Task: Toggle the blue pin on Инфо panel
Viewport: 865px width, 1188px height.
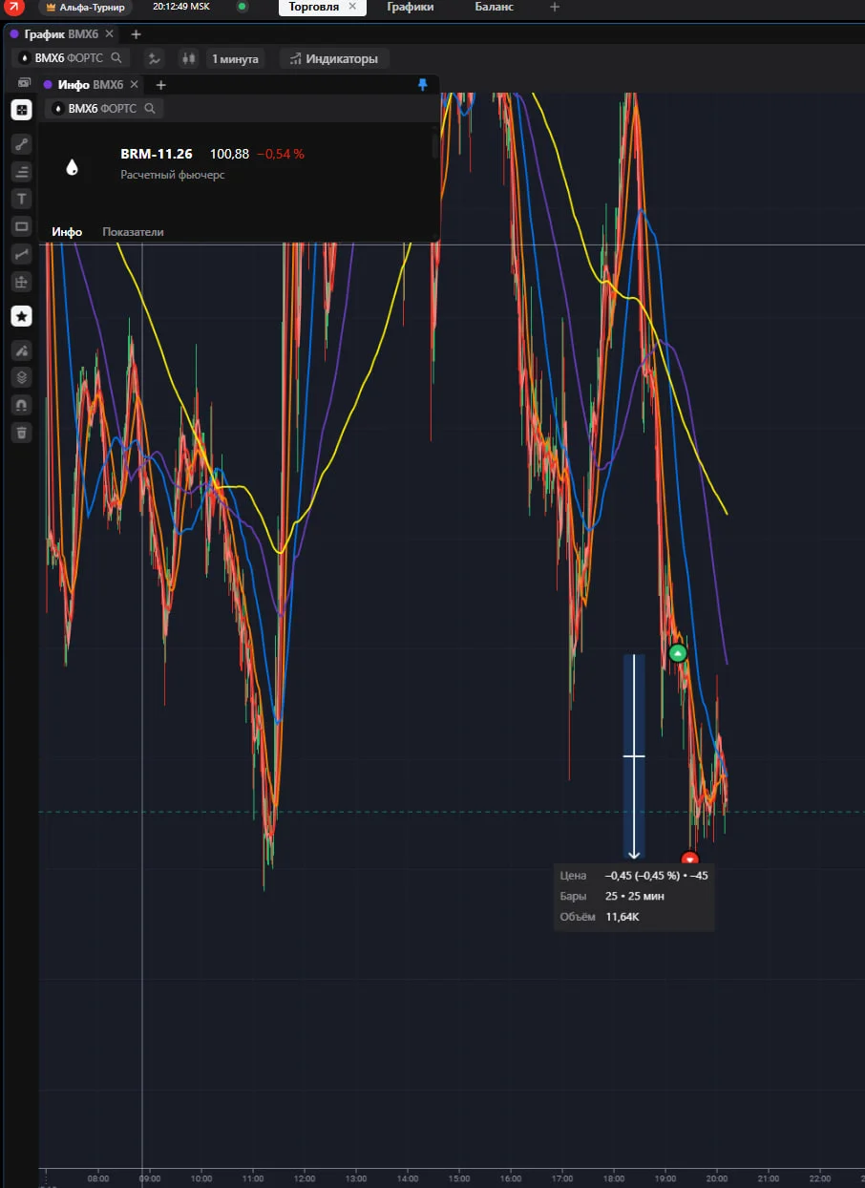Action: [x=423, y=85]
